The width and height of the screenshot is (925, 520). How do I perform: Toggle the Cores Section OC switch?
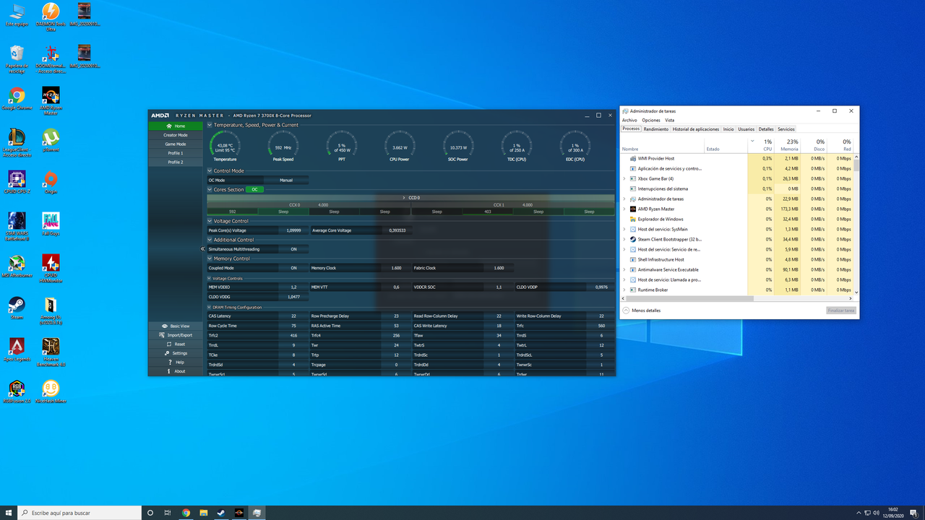click(x=254, y=189)
